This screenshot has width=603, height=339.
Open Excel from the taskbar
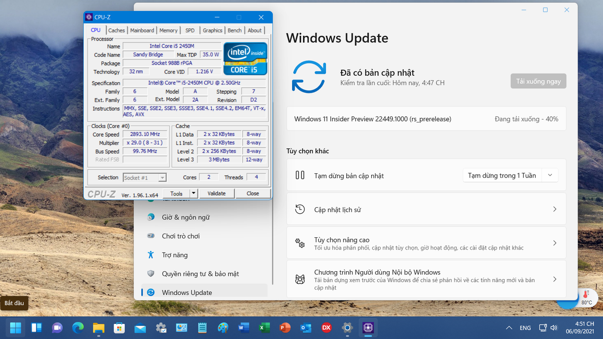[264, 328]
